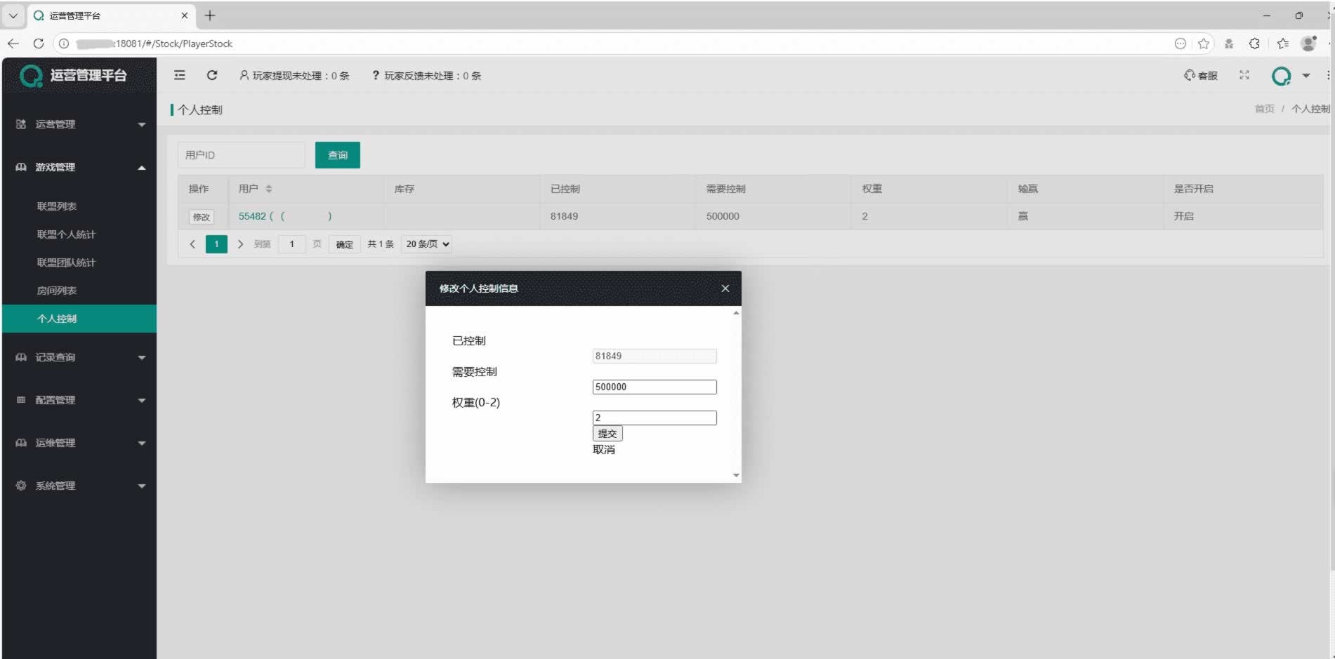The width and height of the screenshot is (1335, 659).
Task: Click the 修改 button in table row
Action: (201, 217)
